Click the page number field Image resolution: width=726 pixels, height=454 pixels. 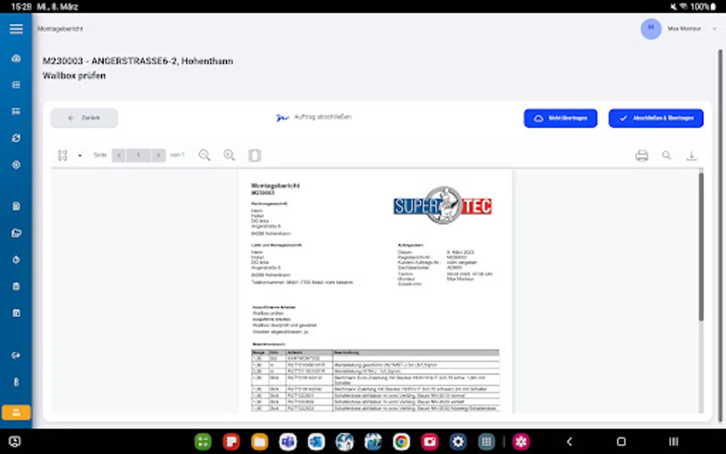138,155
